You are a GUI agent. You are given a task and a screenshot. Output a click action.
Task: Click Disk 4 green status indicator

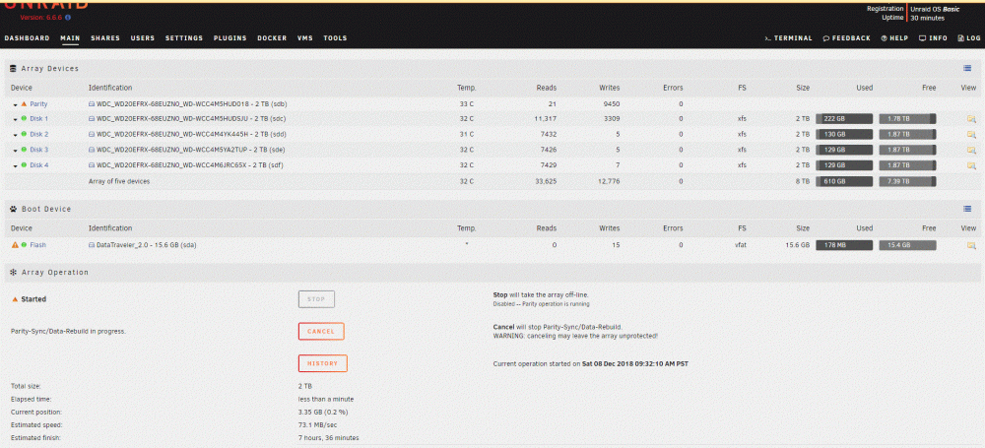(x=24, y=164)
